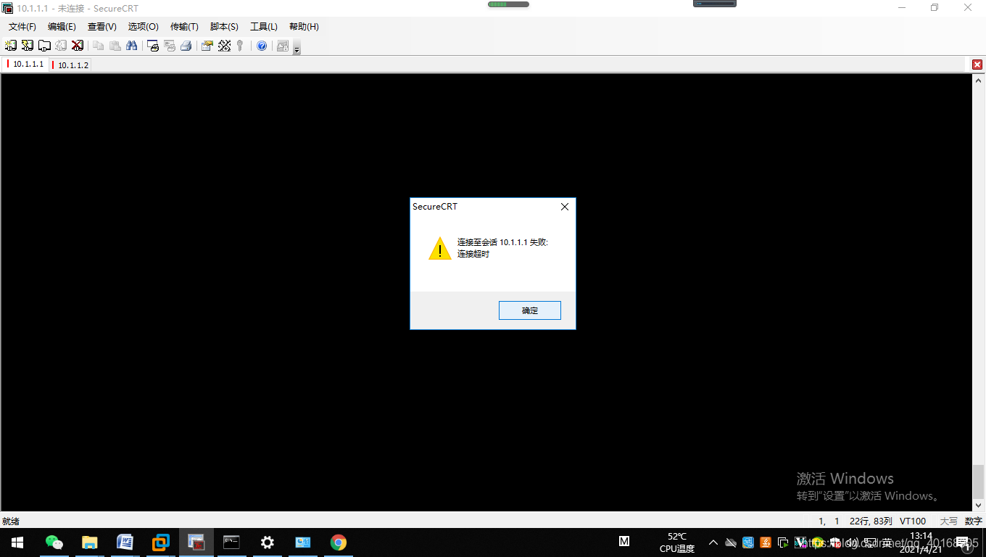Switch to the 10.1.1.1 session tab
Viewport: 986px width, 557px height.
click(27, 64)
